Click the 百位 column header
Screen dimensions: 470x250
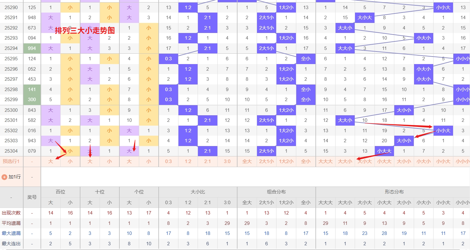[x=60, y=192]
